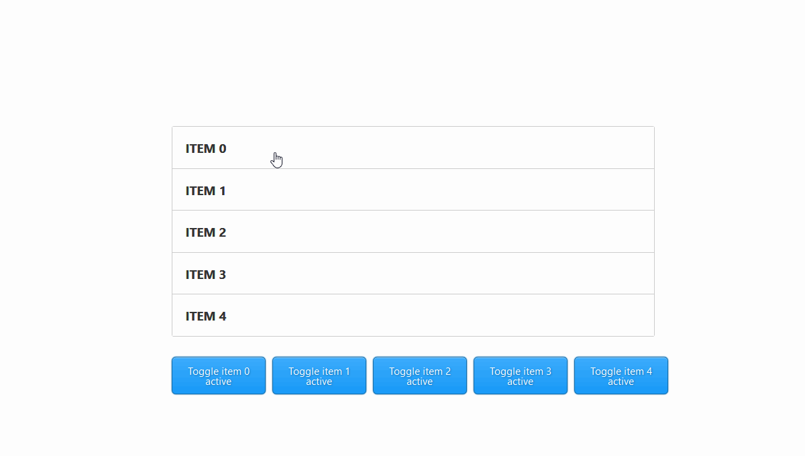Hit the Toggle item 3 active button

click(x=520, y=376)
